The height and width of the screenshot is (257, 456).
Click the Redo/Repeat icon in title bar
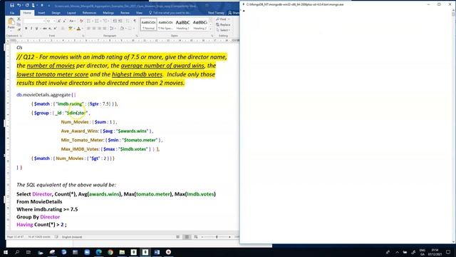click(x=27, y=5)
